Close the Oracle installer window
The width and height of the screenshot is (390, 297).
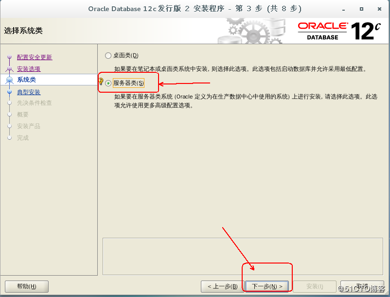pyautogui.click(x=379, y=9)
